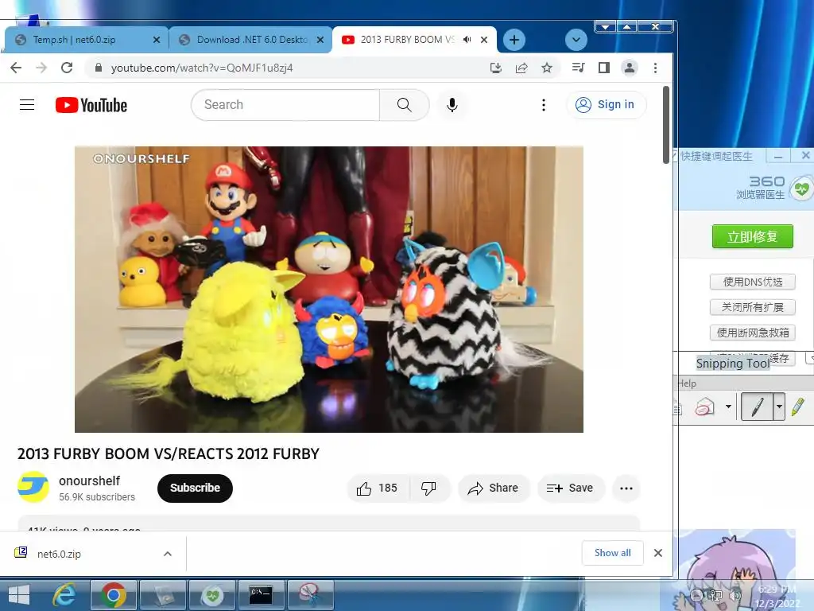Click the search magnifier button

(x=405, y=105)
